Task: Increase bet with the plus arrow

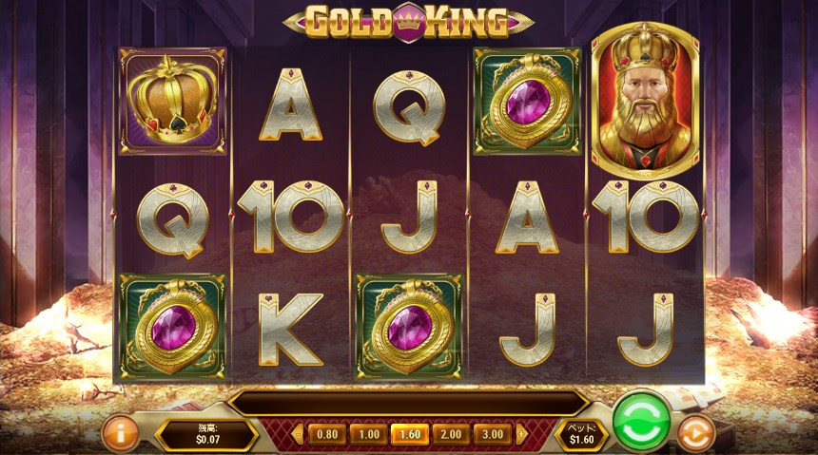Action: click(x=521, y=434)
